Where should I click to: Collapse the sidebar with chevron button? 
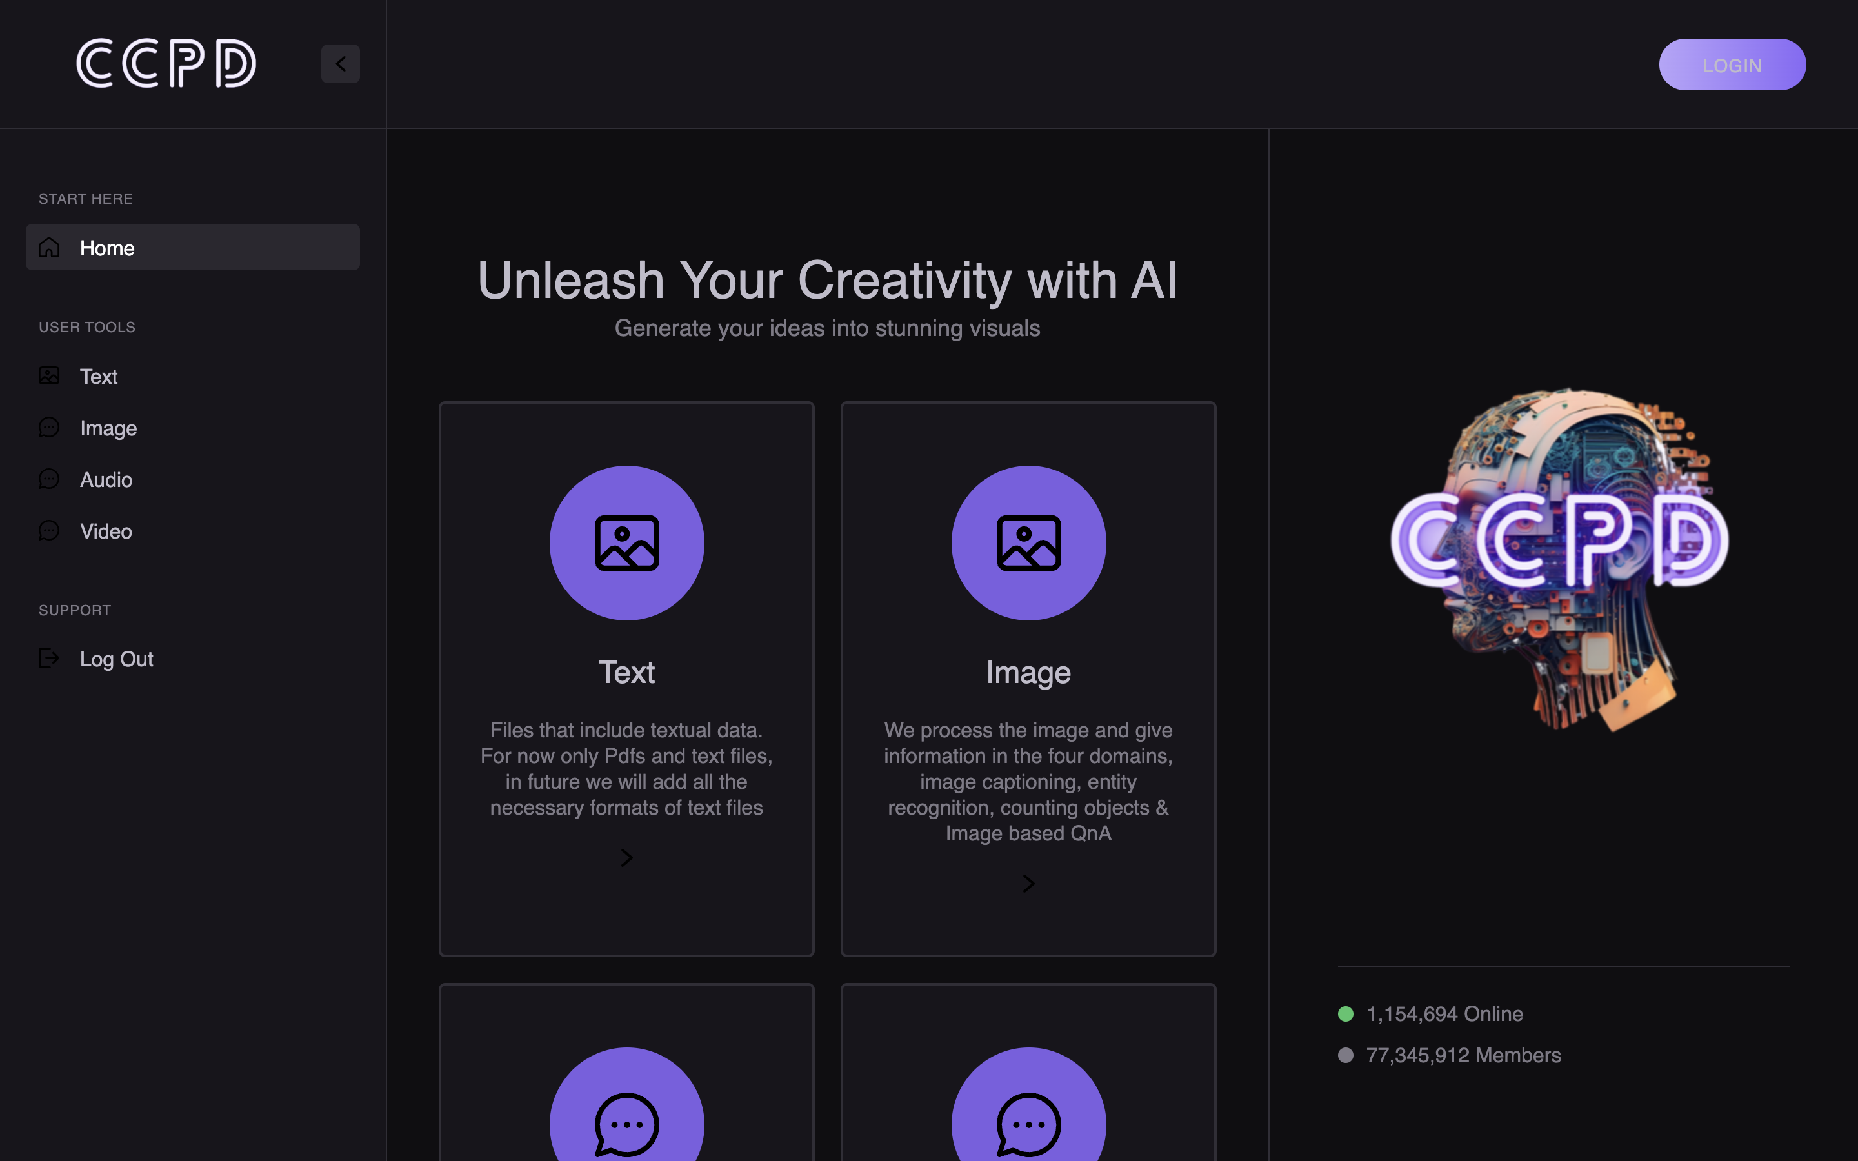coord(340,64)
